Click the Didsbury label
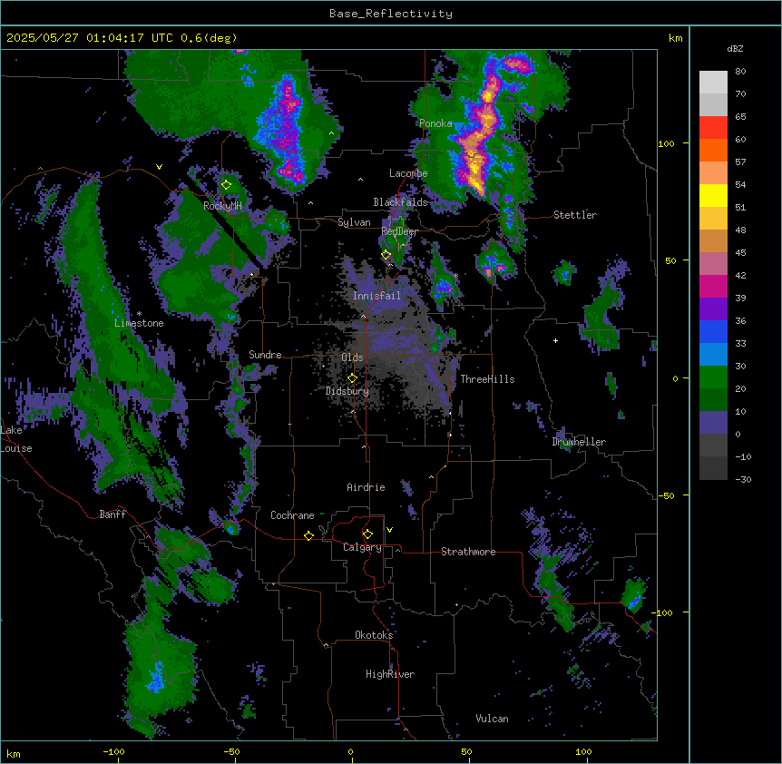The image size is (782, 764). point(347,391)
